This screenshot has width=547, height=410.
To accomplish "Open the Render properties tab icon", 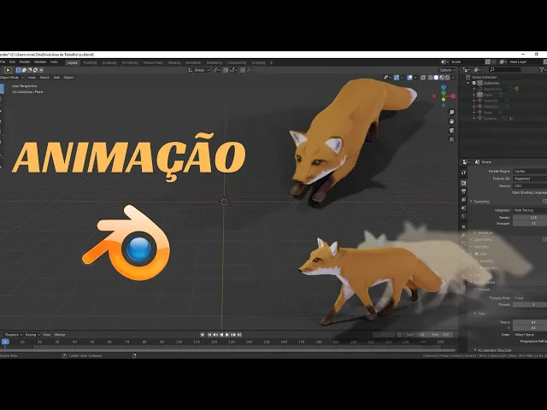I will pos(463,183).
